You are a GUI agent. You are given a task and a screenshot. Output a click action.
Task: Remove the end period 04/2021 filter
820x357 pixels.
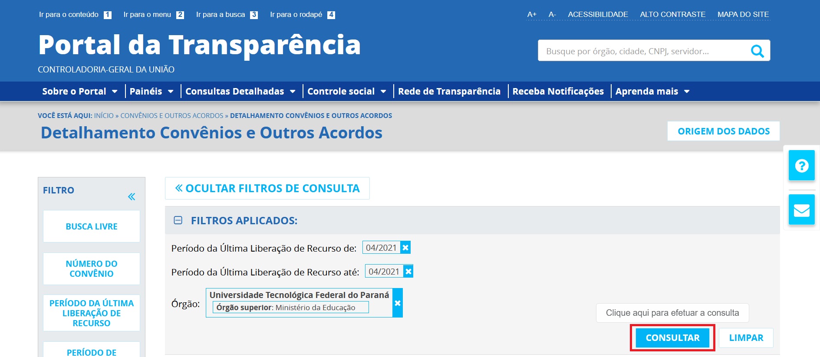[408, 272]
